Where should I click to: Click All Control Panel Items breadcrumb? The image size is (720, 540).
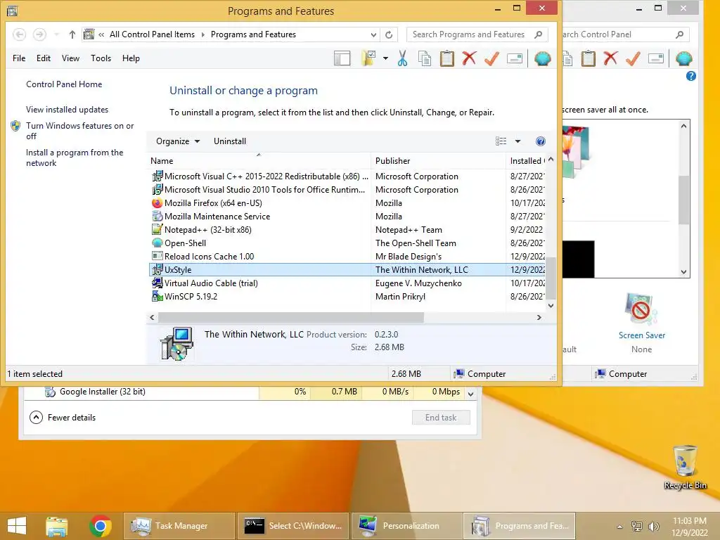pos(152,34)
